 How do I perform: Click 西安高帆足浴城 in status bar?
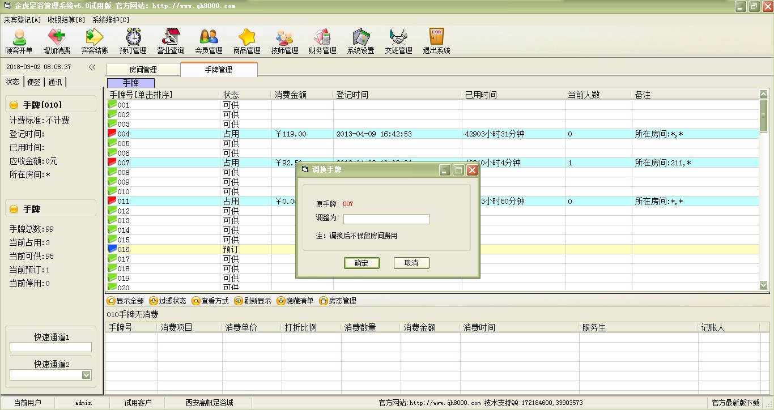click(209, 403)
